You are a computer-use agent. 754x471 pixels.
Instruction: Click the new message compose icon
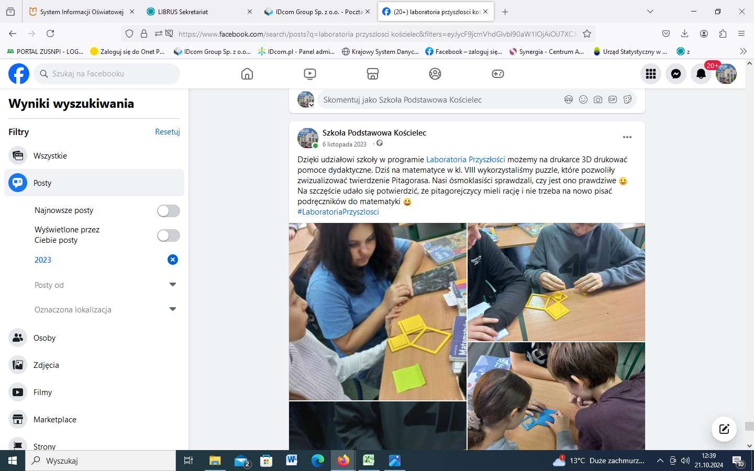click(724, 429)
